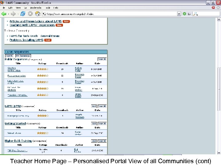Open 'Problems Installing LAMS' link
Viewport: 221px width, 165px height.
point(26,40)
